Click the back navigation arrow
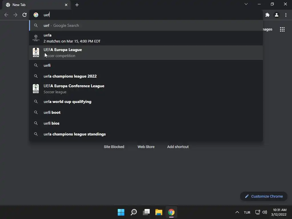 (x=6, y=15)
